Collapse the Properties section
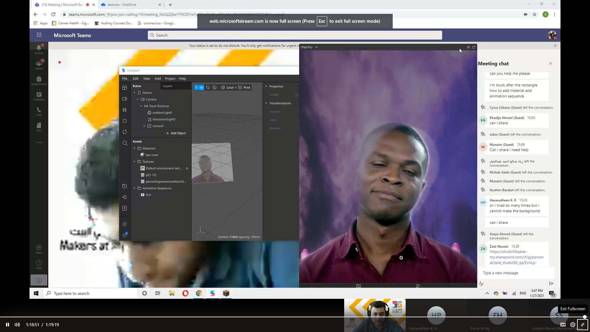Screen dimensions: 590x332 (x=266, y=87)
